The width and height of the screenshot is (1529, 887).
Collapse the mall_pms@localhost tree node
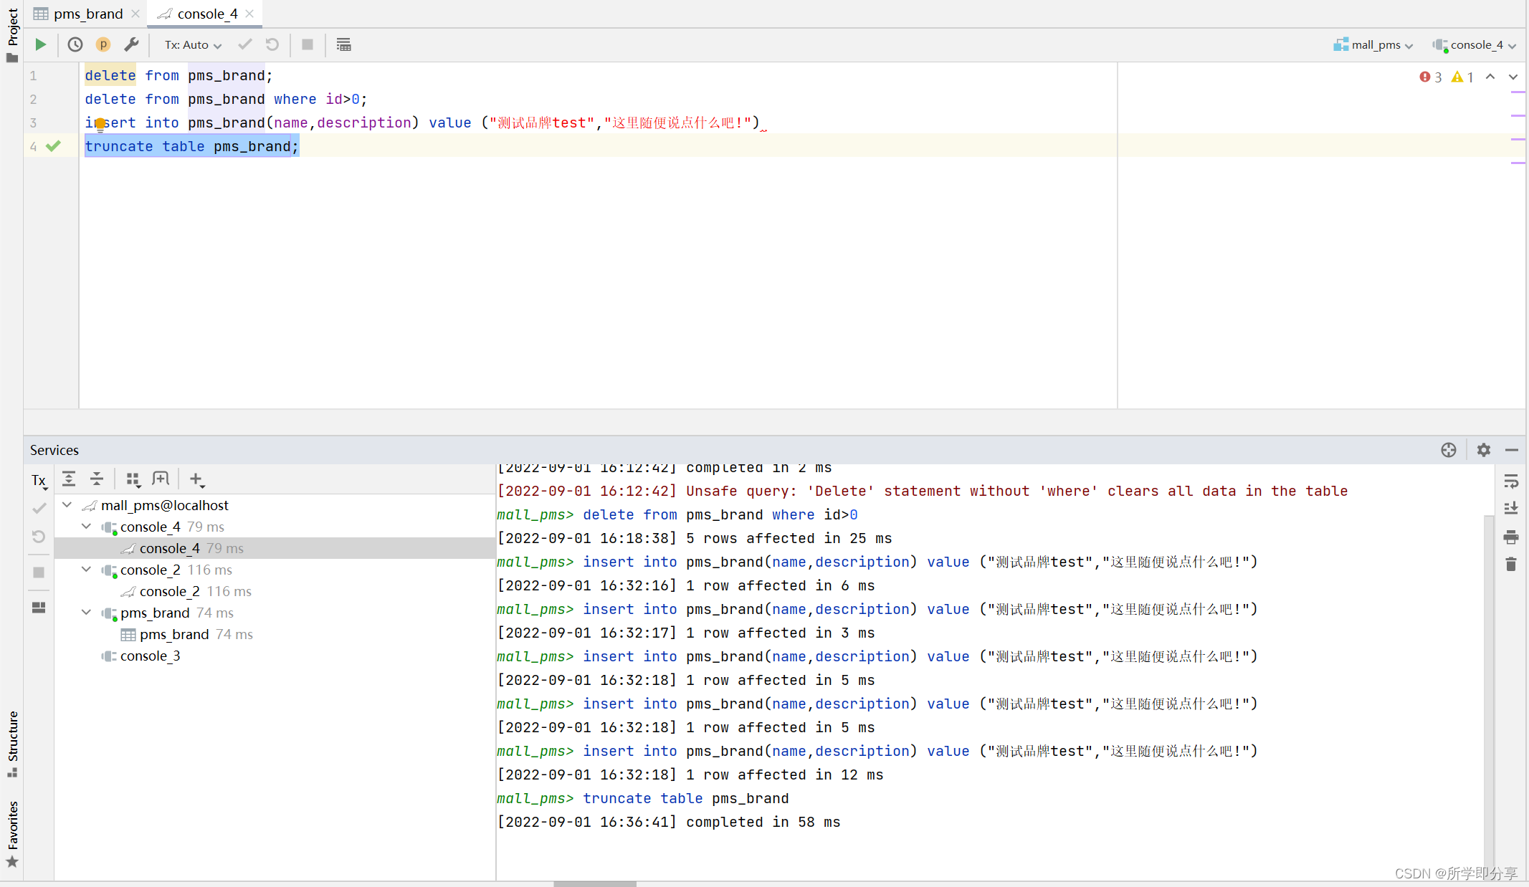[x=67, y=504]
